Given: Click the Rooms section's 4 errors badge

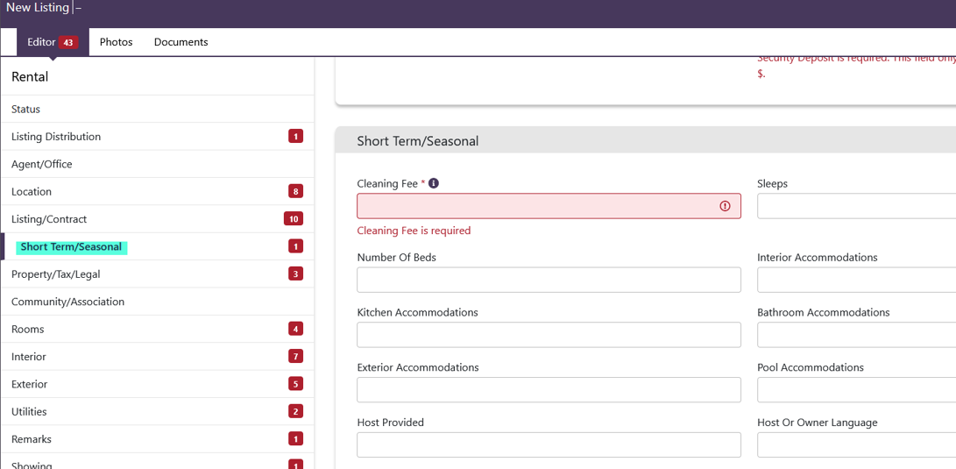Looking at the screenshot, I should tap(296, 329).
